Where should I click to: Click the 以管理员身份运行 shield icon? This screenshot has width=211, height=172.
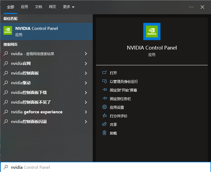104,81
